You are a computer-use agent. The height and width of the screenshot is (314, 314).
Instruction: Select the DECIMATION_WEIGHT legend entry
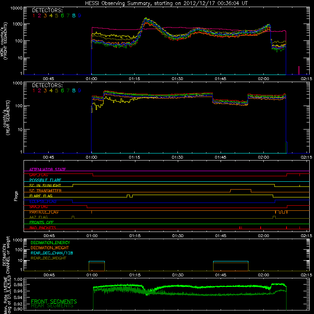pos(50,248)
